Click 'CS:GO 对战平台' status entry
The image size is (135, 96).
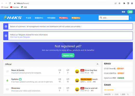click(114, 73)
